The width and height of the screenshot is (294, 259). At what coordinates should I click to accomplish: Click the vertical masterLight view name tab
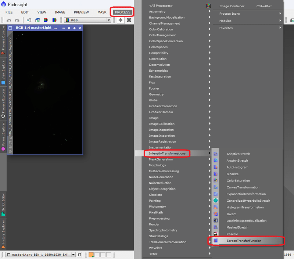pyautogui.click(x=10, y=86)
